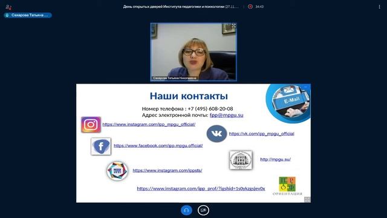Click the 34:43 recording timer
Screen dimensions: 387x218
click(259, 7)
